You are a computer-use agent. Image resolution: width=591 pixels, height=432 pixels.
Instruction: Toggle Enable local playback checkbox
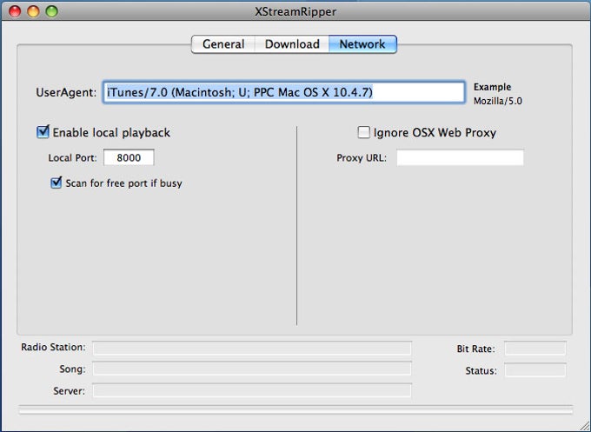(x=43, y=132)
